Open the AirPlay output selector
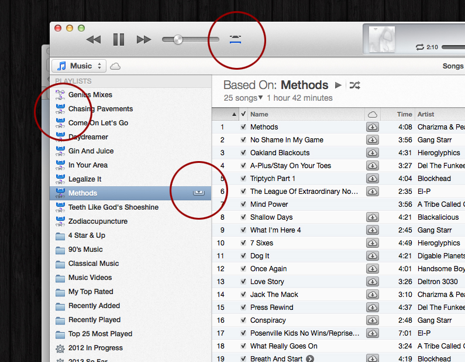Screen dimensions: 465x362 [x=236, y=39]
